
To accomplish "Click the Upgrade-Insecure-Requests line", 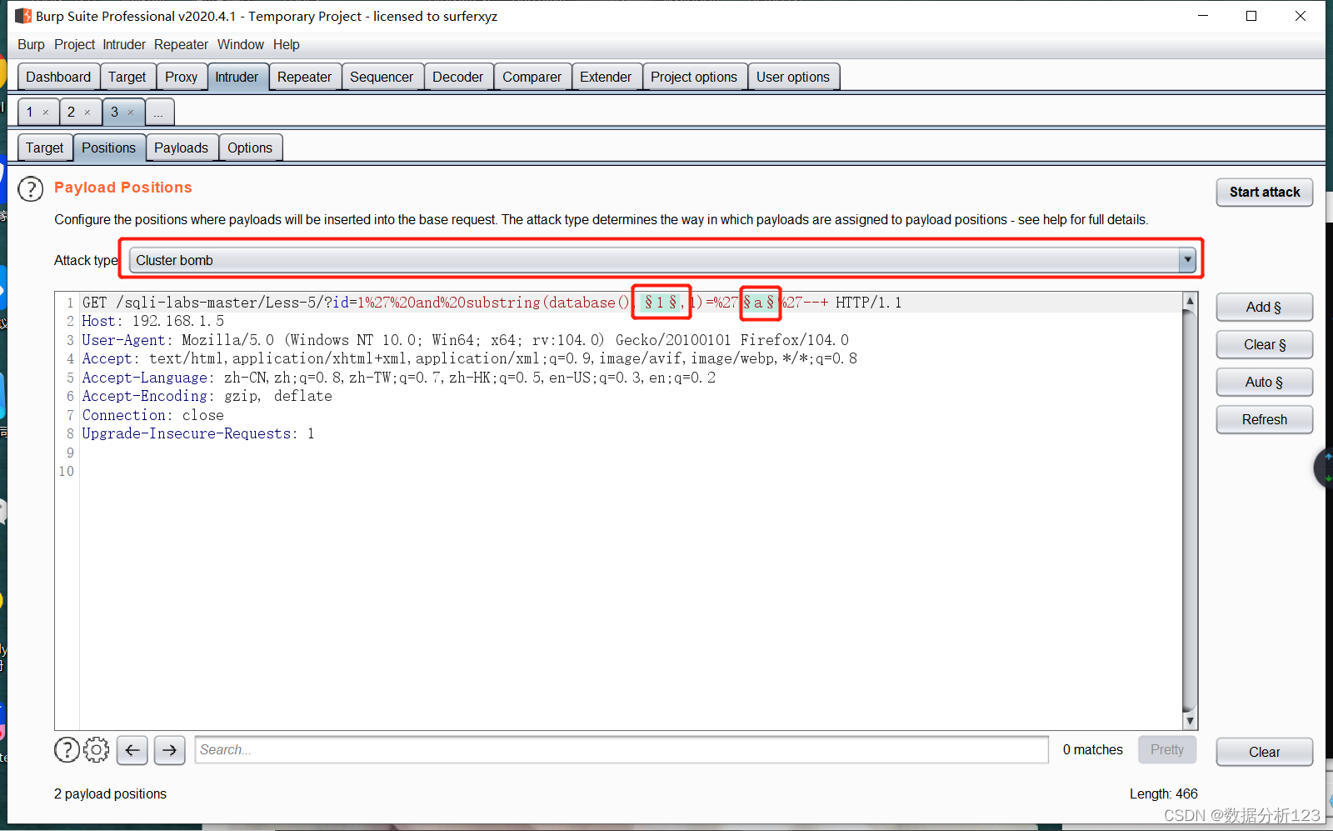I will 198,433.
